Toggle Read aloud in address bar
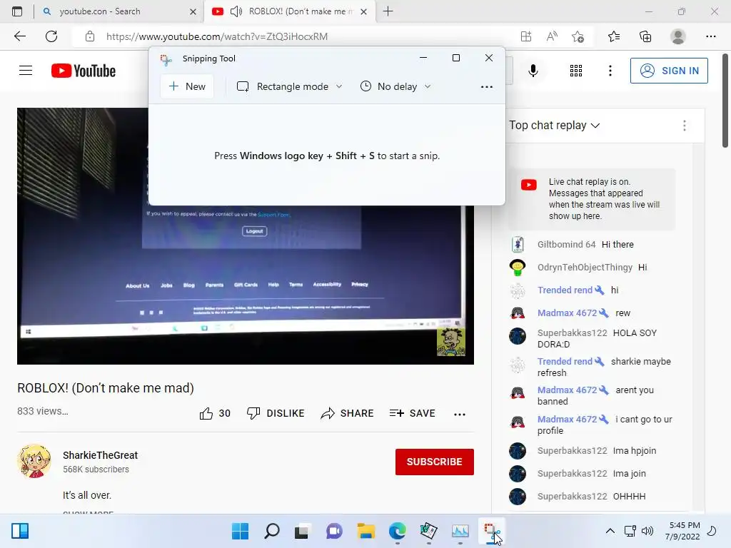The height and width of the screenshot is (548, 731). point(552,36)
